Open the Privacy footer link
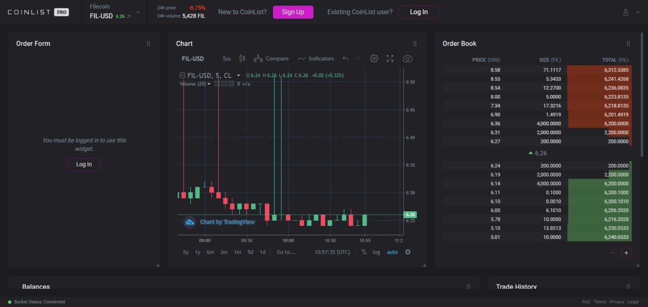Image resolution: width=648 pixels, height=307 pixels. [x=617, y=302]
